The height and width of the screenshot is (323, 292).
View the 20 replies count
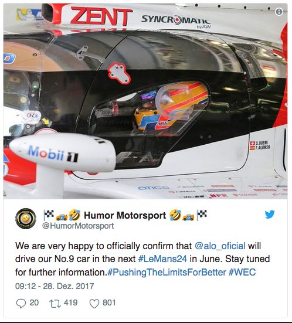point(34,302)
